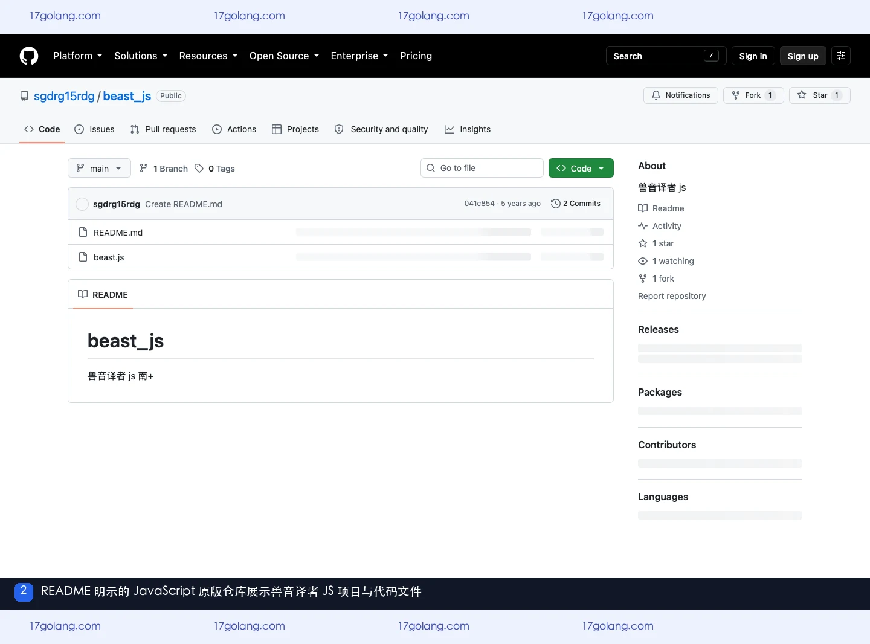
Task: Open the 1 watching link
Action: (x=666, y=261)
